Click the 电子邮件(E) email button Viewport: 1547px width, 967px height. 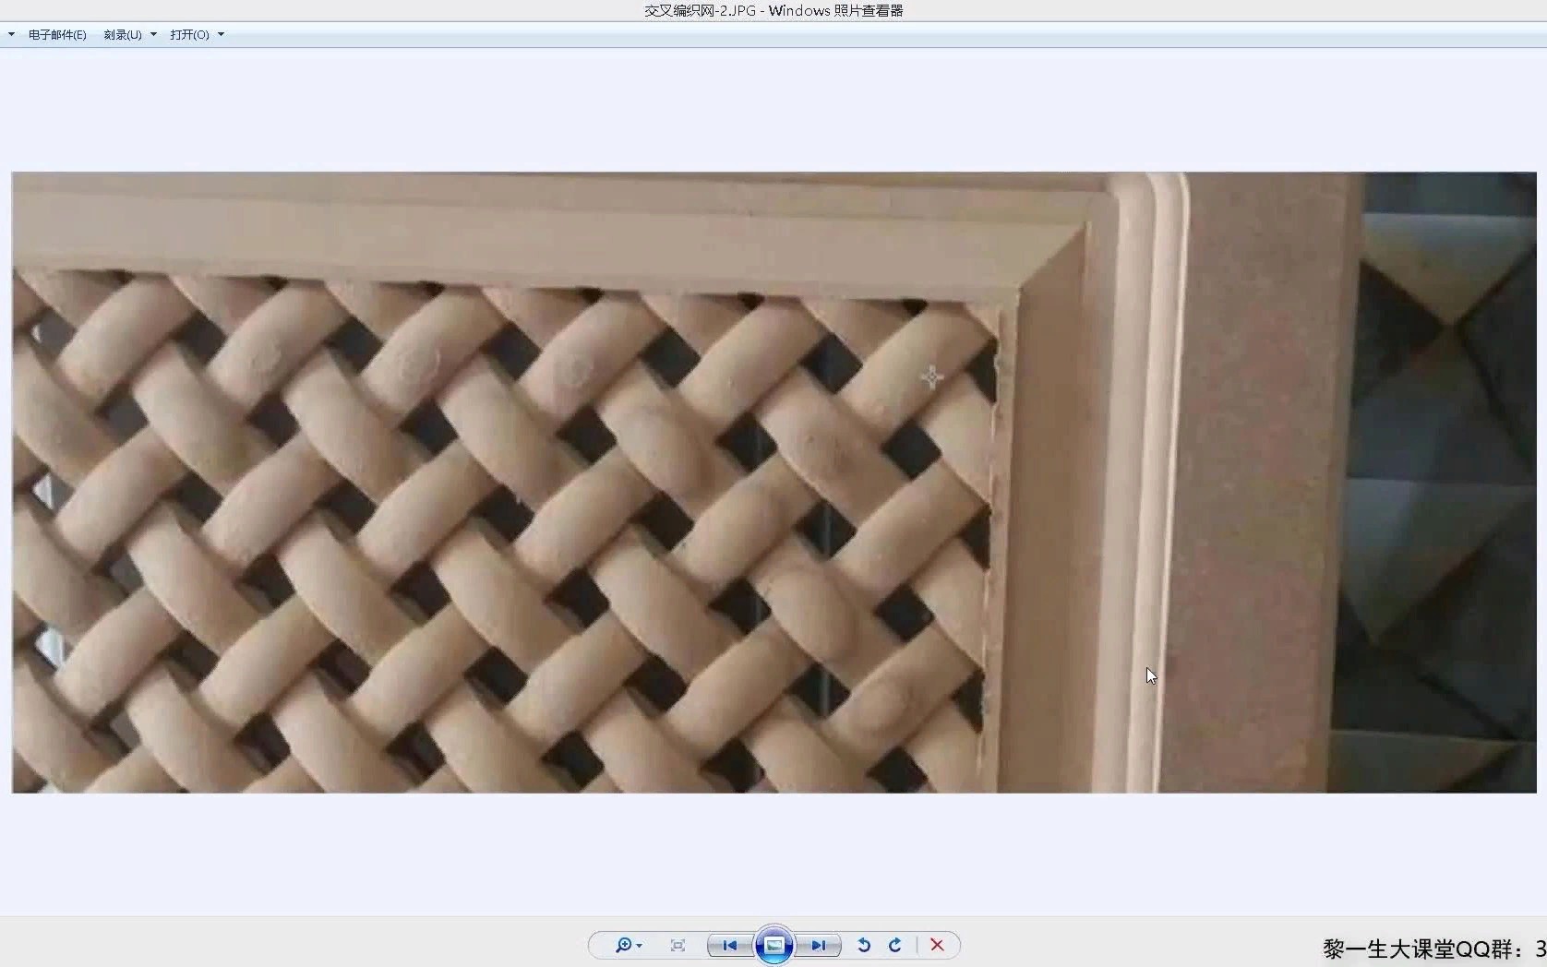[55, 34]
